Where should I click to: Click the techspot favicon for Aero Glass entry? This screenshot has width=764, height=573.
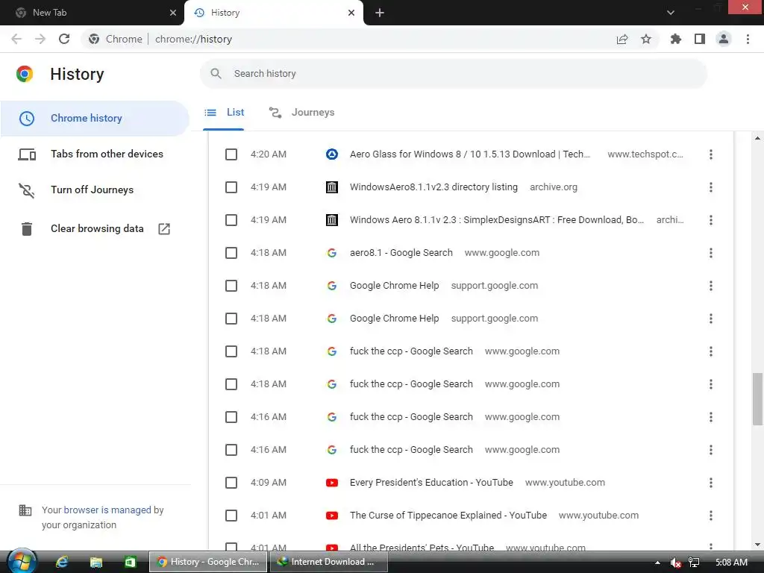332,154
